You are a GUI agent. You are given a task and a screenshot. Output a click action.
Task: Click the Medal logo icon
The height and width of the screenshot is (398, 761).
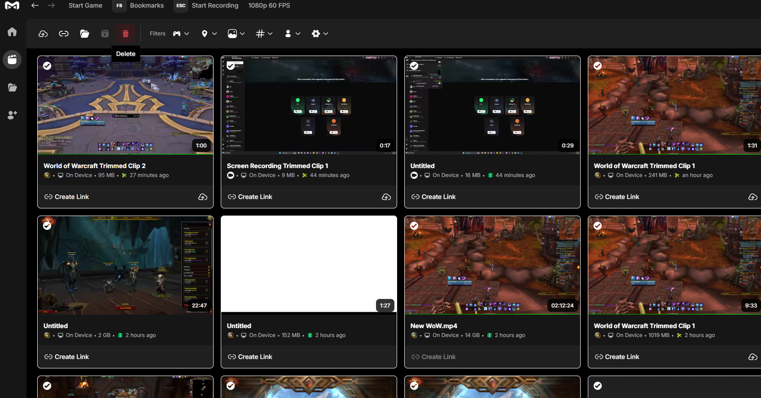(x=12, y=6)
